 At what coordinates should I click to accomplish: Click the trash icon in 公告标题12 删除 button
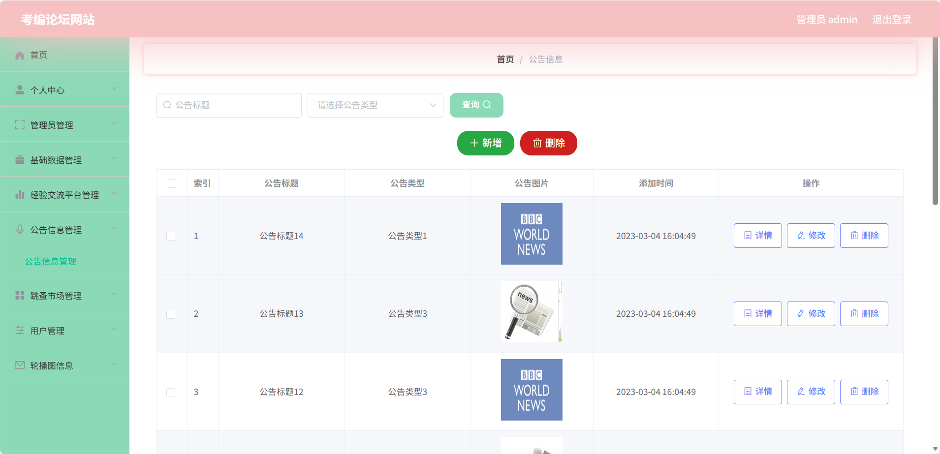[854, 392]
